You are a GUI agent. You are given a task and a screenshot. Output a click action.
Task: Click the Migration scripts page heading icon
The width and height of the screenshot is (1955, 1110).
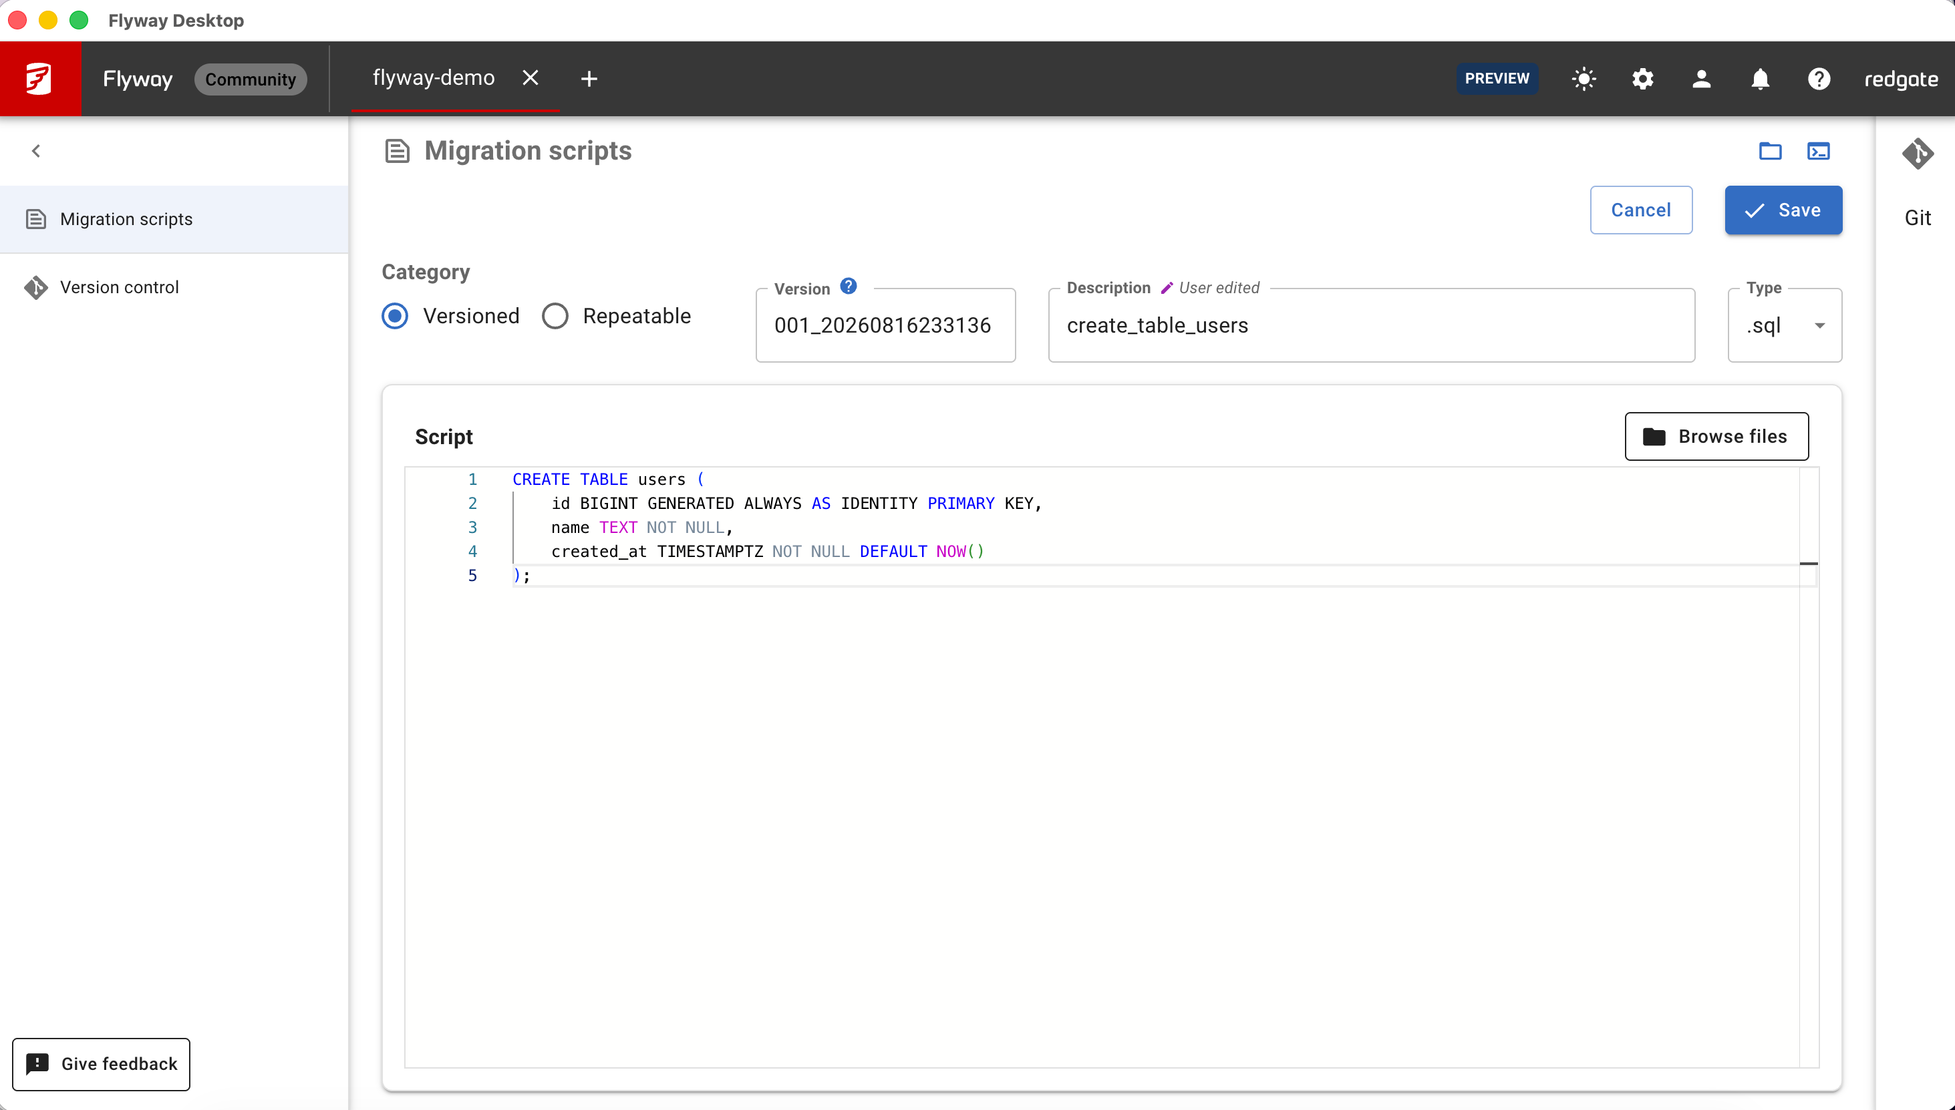click(396, 151)
